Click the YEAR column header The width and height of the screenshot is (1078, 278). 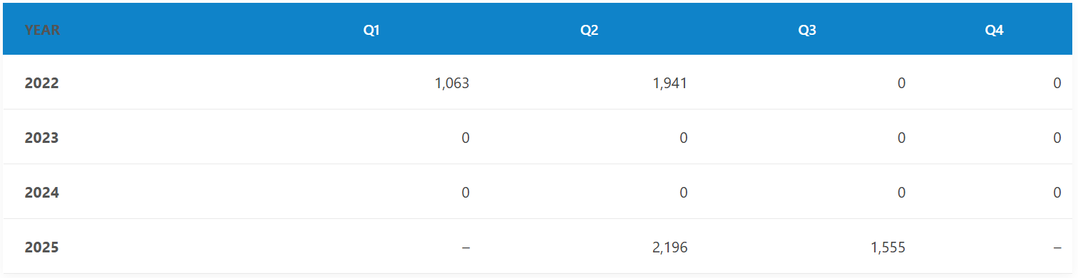pos(42,31)
